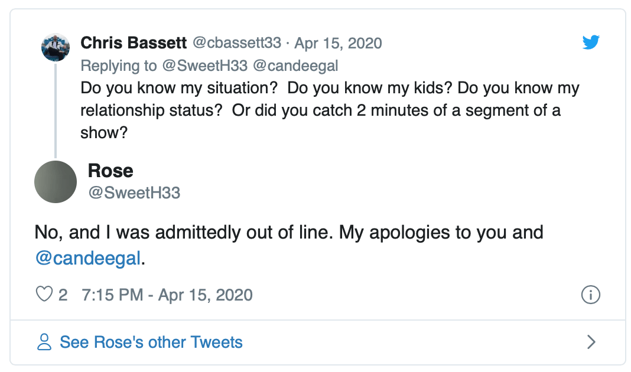The image size is (631, 372).
Task: Like the tweet with the heart icon
Action: click(45, 294)
